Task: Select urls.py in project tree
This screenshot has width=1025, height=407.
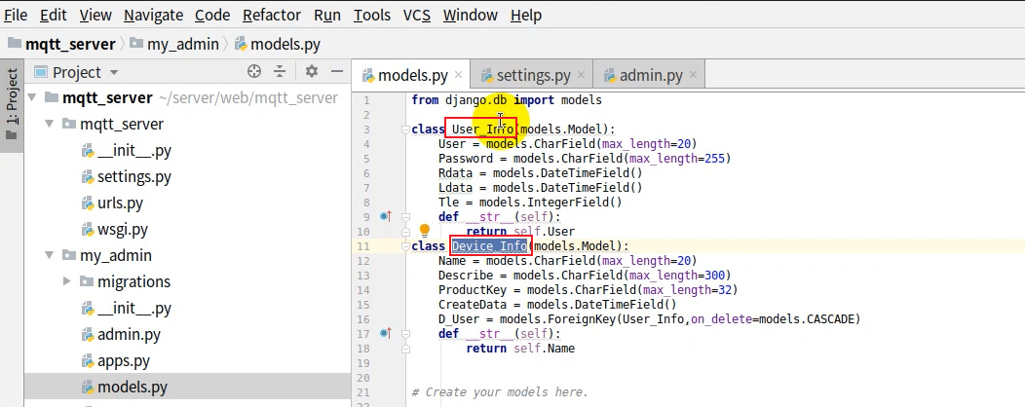Action: coord(112,203)
